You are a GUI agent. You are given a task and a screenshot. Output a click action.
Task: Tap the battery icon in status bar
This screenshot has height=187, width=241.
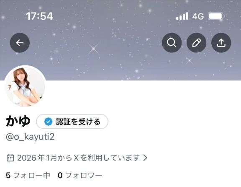215,16
